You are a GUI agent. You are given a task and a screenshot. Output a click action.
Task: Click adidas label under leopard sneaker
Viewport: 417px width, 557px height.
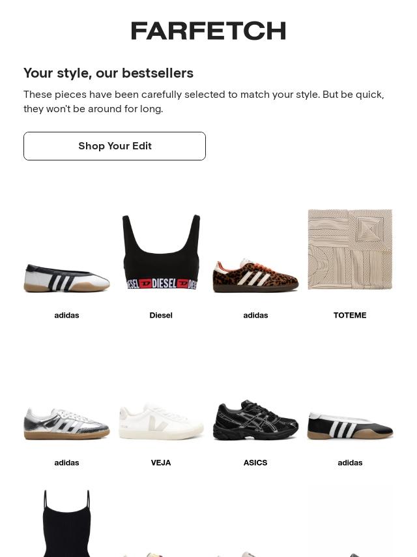255,315
